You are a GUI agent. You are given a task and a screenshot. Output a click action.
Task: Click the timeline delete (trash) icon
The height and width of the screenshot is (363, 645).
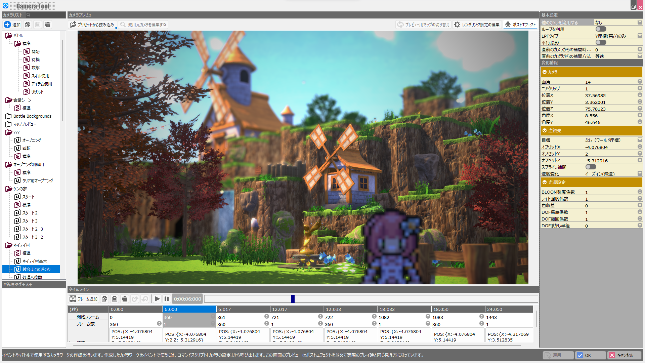[x=125, y=299]
